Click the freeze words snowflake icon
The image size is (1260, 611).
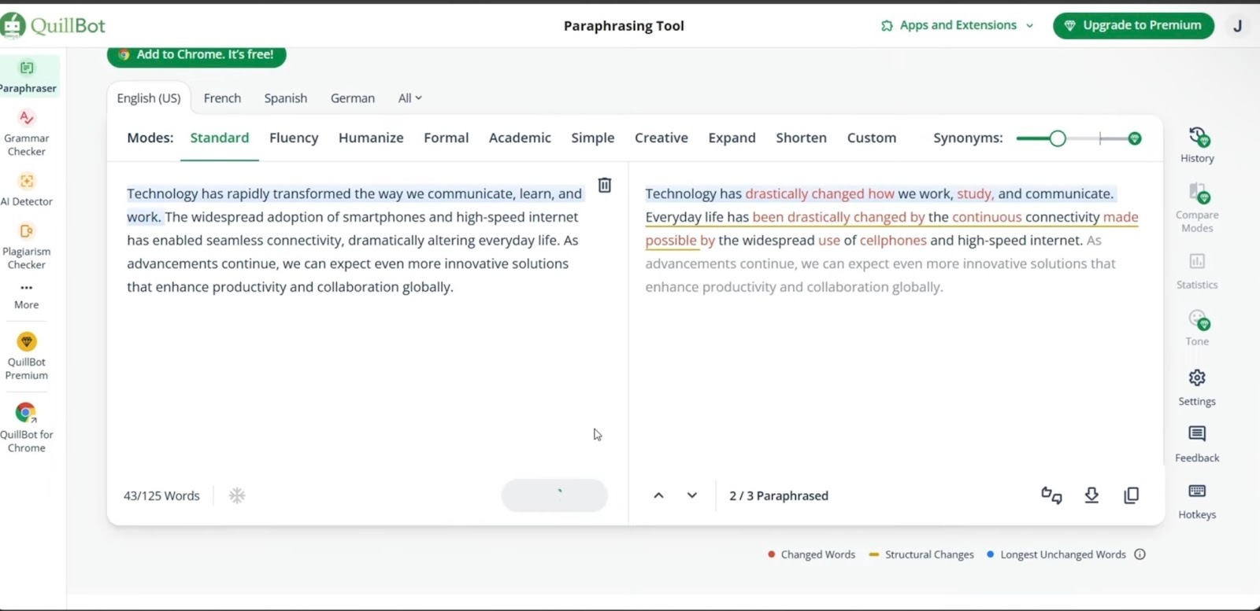[x=237, y=495]
